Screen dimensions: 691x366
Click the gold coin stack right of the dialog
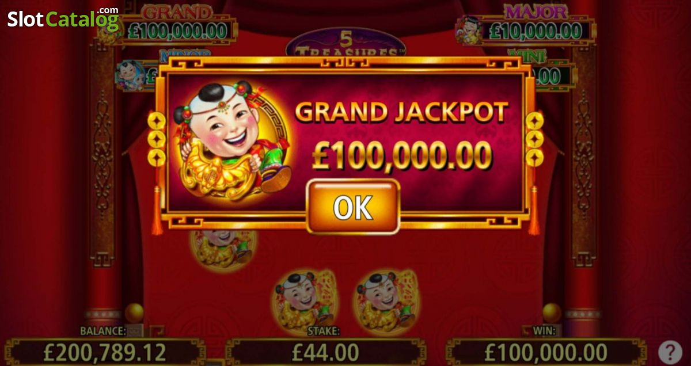(535, 139)
